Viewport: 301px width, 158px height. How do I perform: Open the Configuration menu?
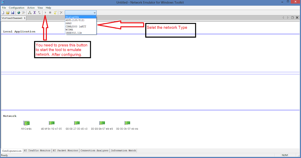(17, 8)
